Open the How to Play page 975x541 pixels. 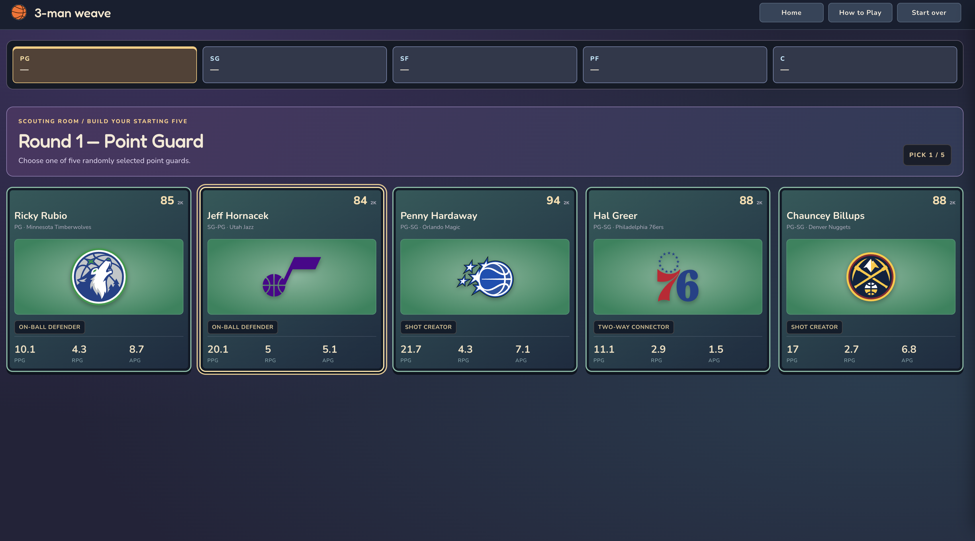[x=860, y=13]
